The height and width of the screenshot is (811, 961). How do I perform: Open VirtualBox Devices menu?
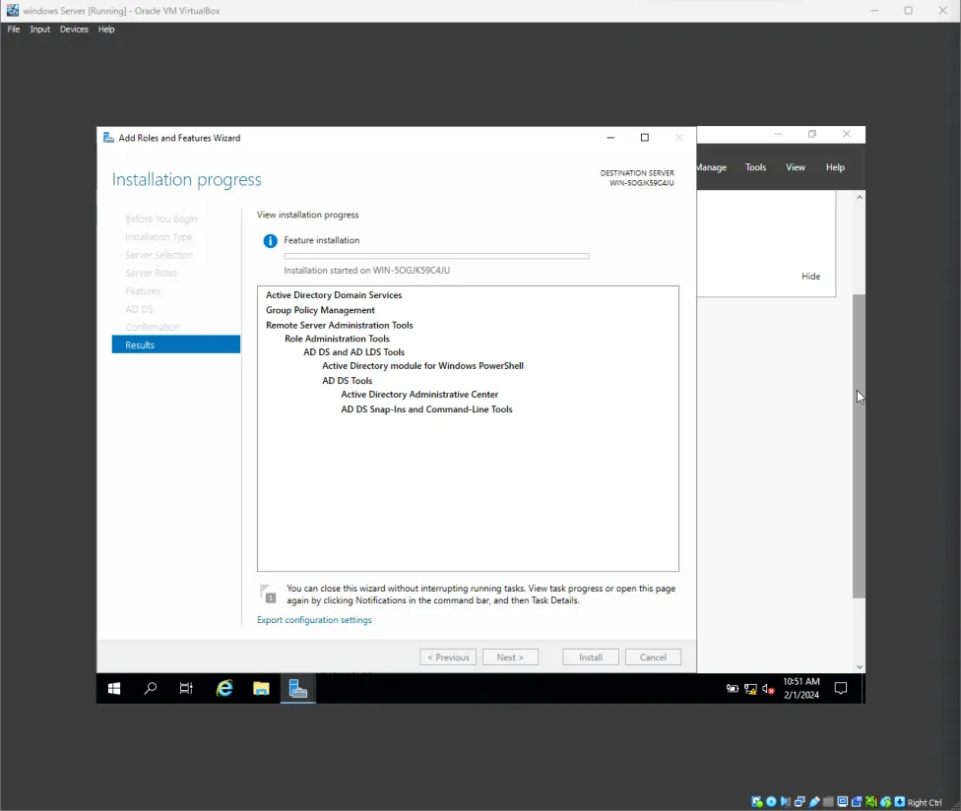[74, 30]
